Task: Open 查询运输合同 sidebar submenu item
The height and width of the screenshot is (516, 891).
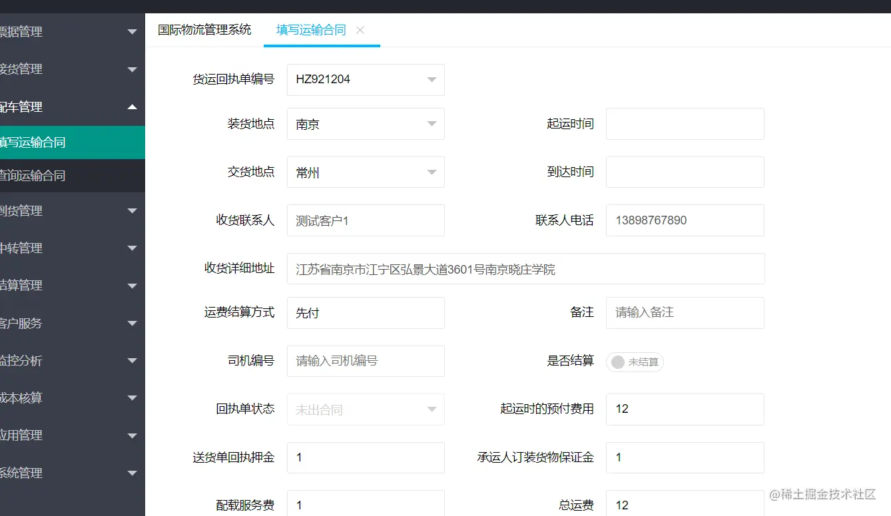Action: click(x=72, y=176)
